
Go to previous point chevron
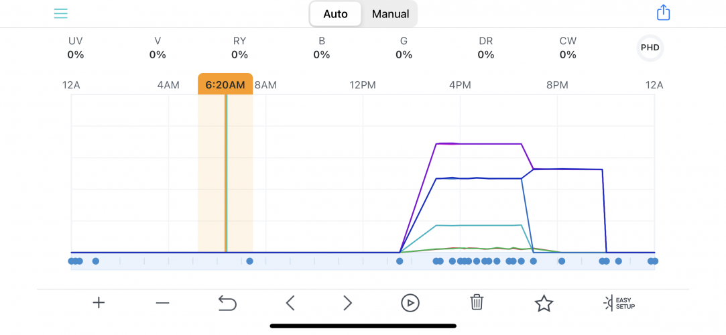tap(290, 304)
